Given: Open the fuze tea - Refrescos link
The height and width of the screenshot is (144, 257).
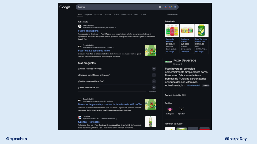Looking at the screenshot, I should pos(89,122).
